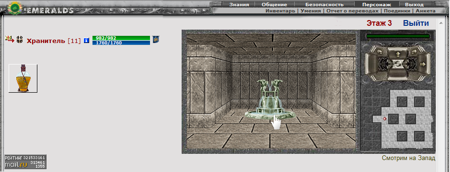This screenshot has width=450, height=172.
Task: Open the Общение menu
Action: pos(275,5)
